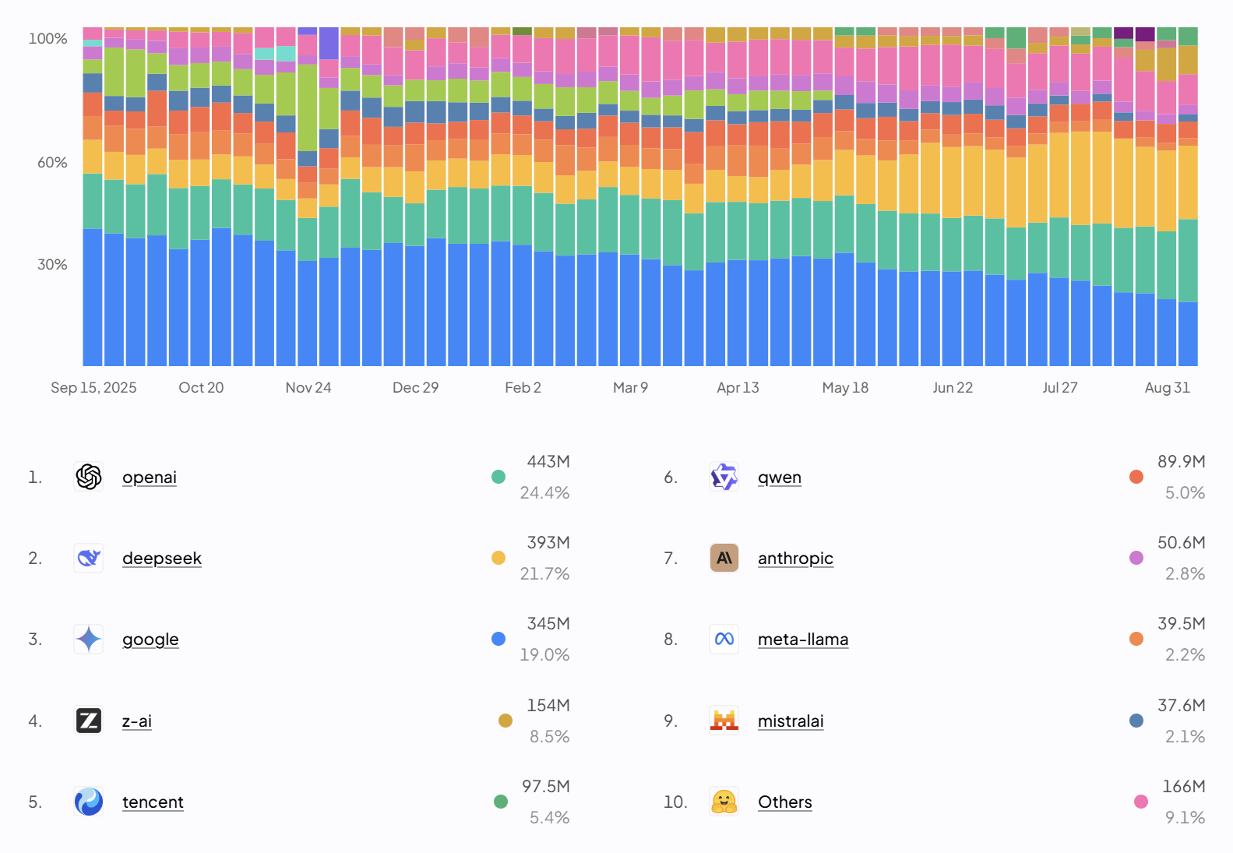
Task: Click the 89.9M token value for qwen
Action: click(1182, 461)
